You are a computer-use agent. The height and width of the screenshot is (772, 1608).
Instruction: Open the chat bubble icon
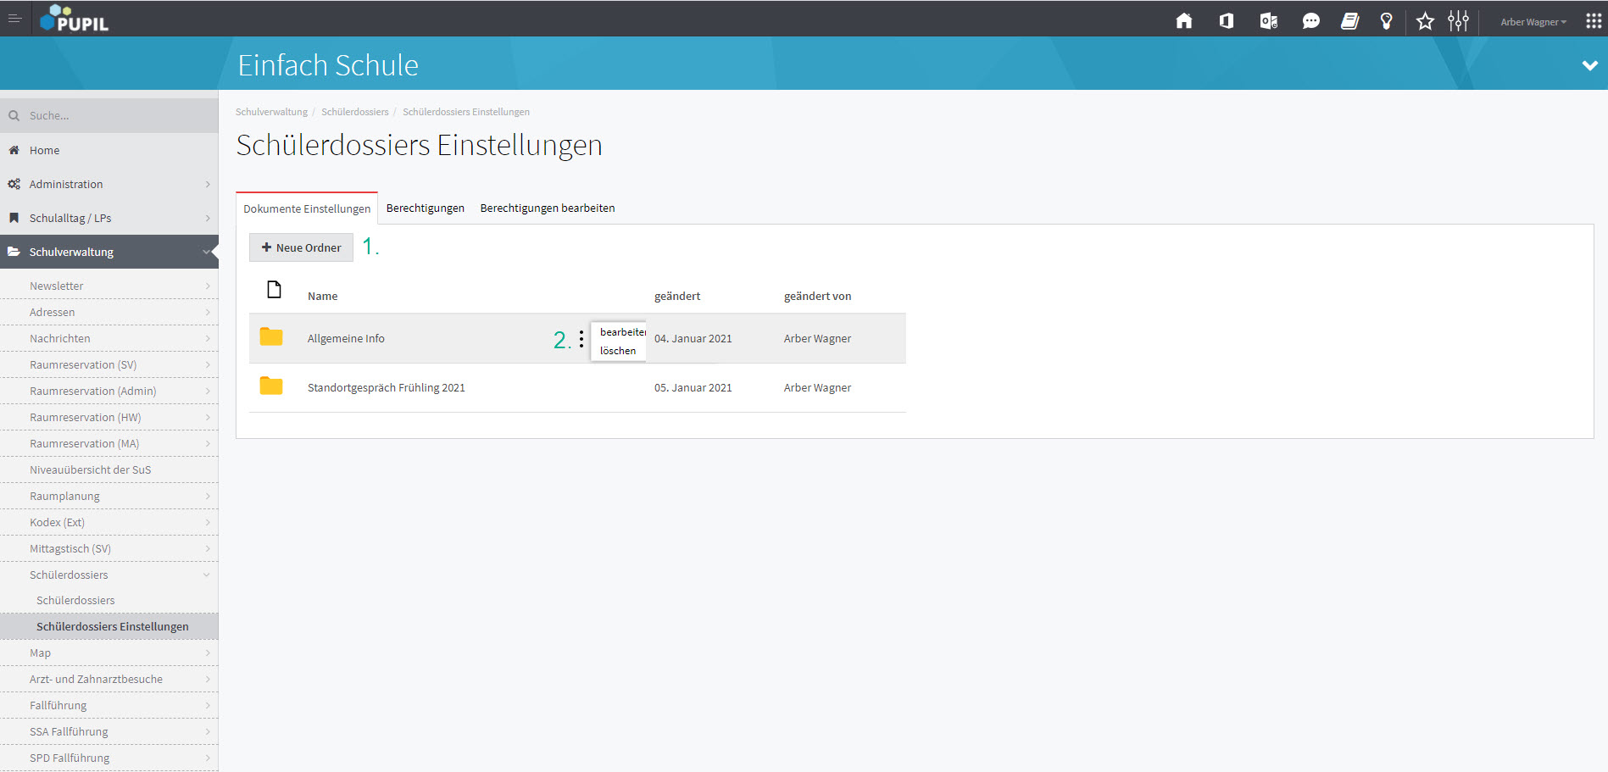pos(1310,21)
